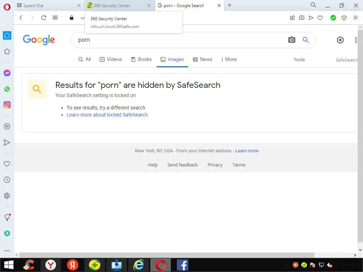
Task: Open the snapshot edit icon in address bar
Action: [292, 18]
